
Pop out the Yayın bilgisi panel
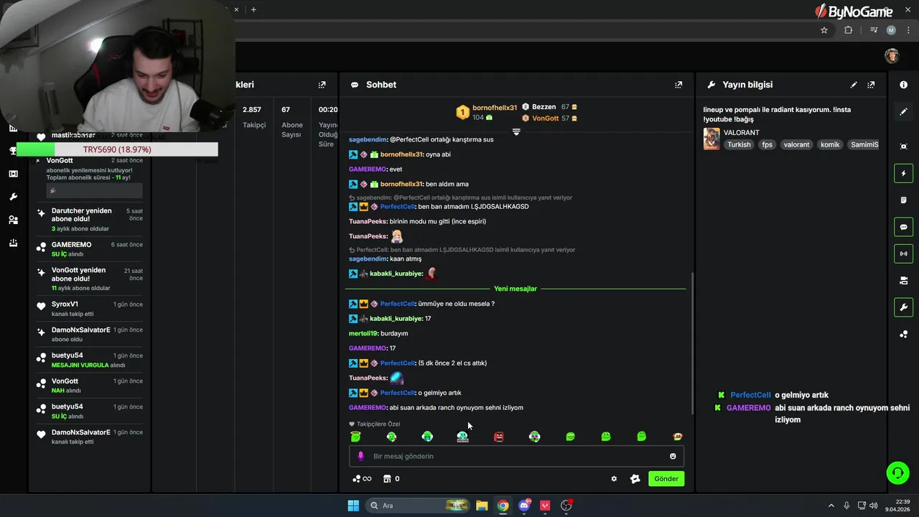[871, 85]
